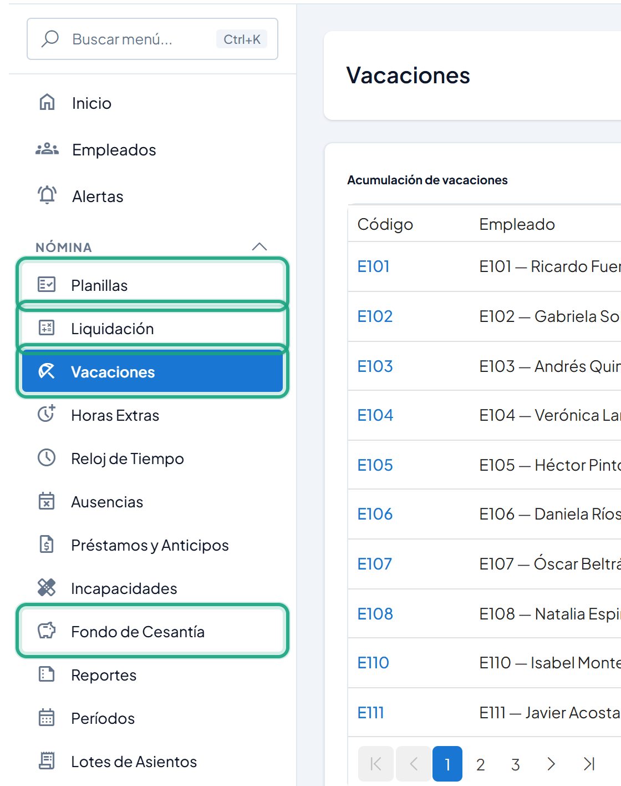Click the Inicio home icon
621x786 pixels.
(x=47, y=102)
